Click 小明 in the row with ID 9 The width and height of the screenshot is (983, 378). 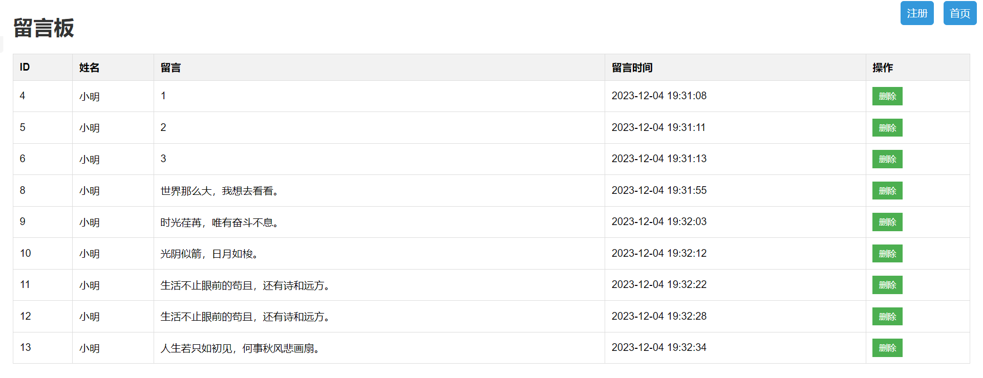[x=89, y=223]
